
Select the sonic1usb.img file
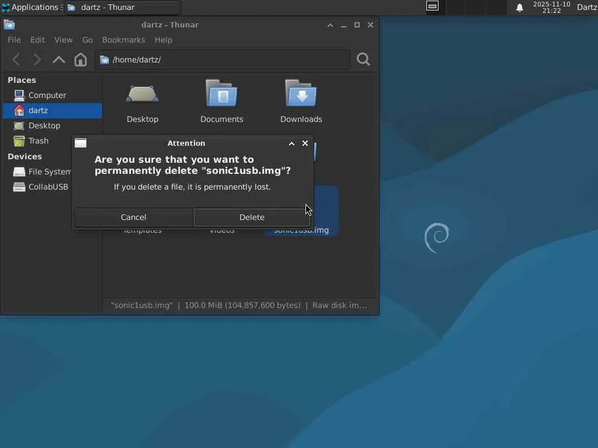coord(325,211)
